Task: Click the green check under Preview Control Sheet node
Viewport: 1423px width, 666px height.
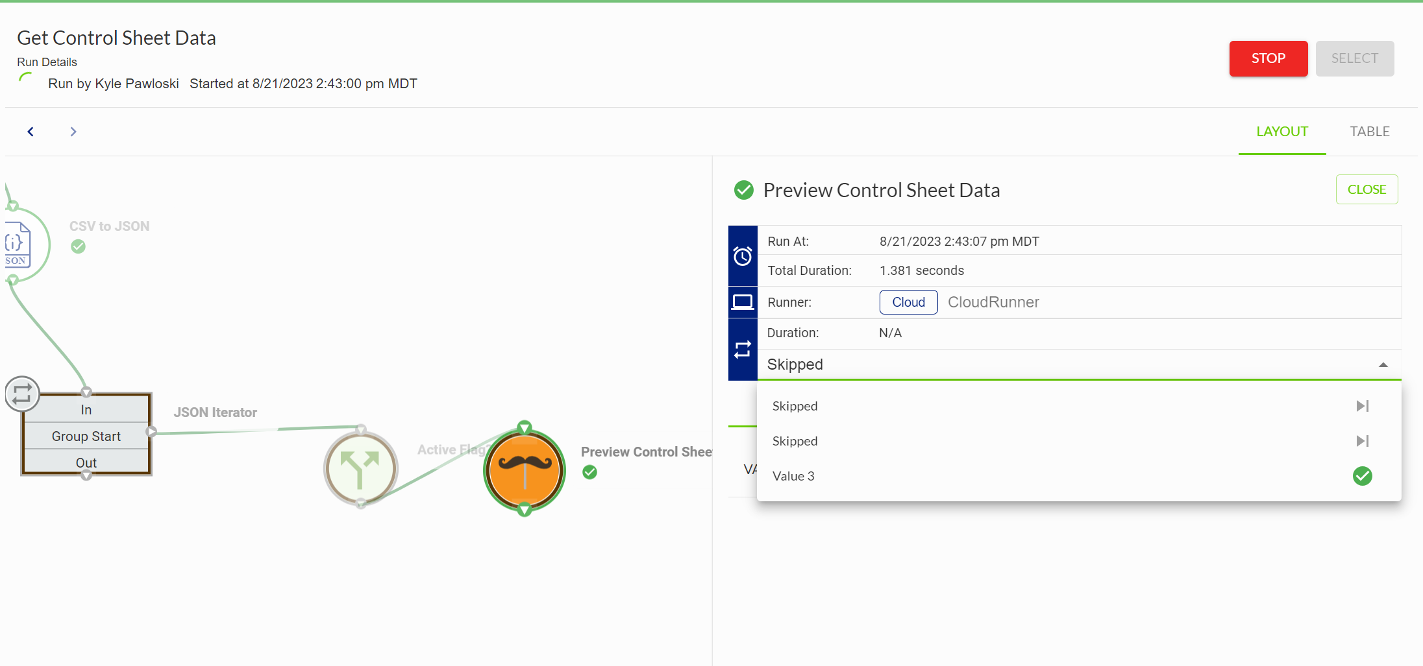Action: [589, 472]
